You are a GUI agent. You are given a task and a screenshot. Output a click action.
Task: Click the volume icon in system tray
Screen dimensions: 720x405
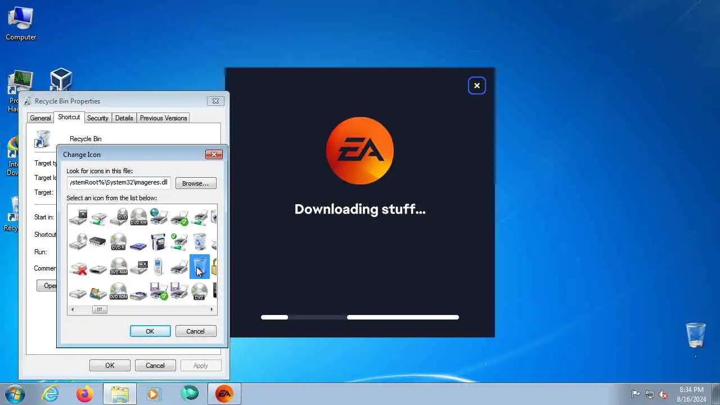pos(664,394)
